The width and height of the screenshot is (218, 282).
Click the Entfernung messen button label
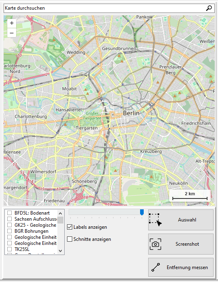(187, 267)
